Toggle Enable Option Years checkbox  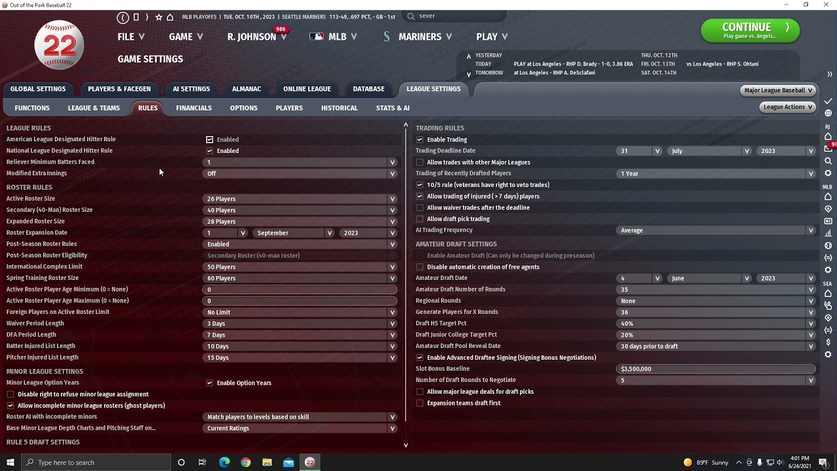[x=209, y=383]
